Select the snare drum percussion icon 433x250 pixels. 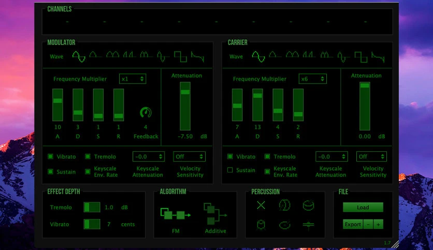click(309, 206)
